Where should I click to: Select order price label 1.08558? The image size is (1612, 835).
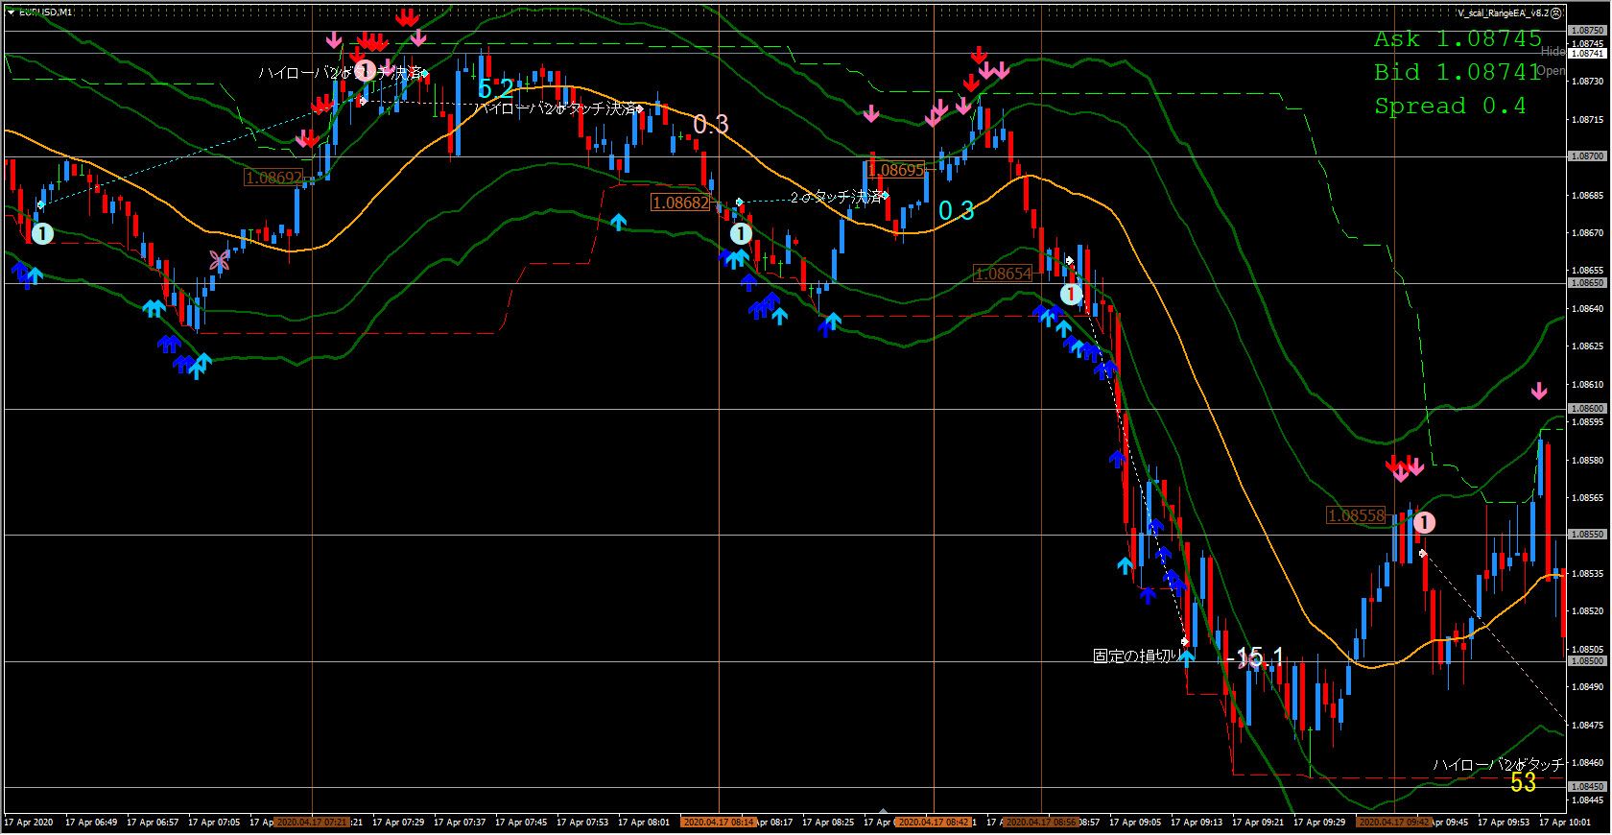[x=1357, y=515]
